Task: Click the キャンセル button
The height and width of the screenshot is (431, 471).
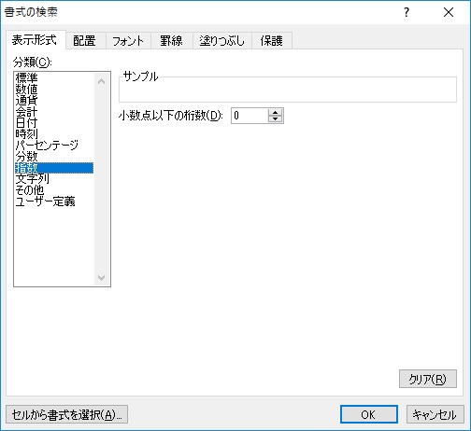Action: point(435,414)
